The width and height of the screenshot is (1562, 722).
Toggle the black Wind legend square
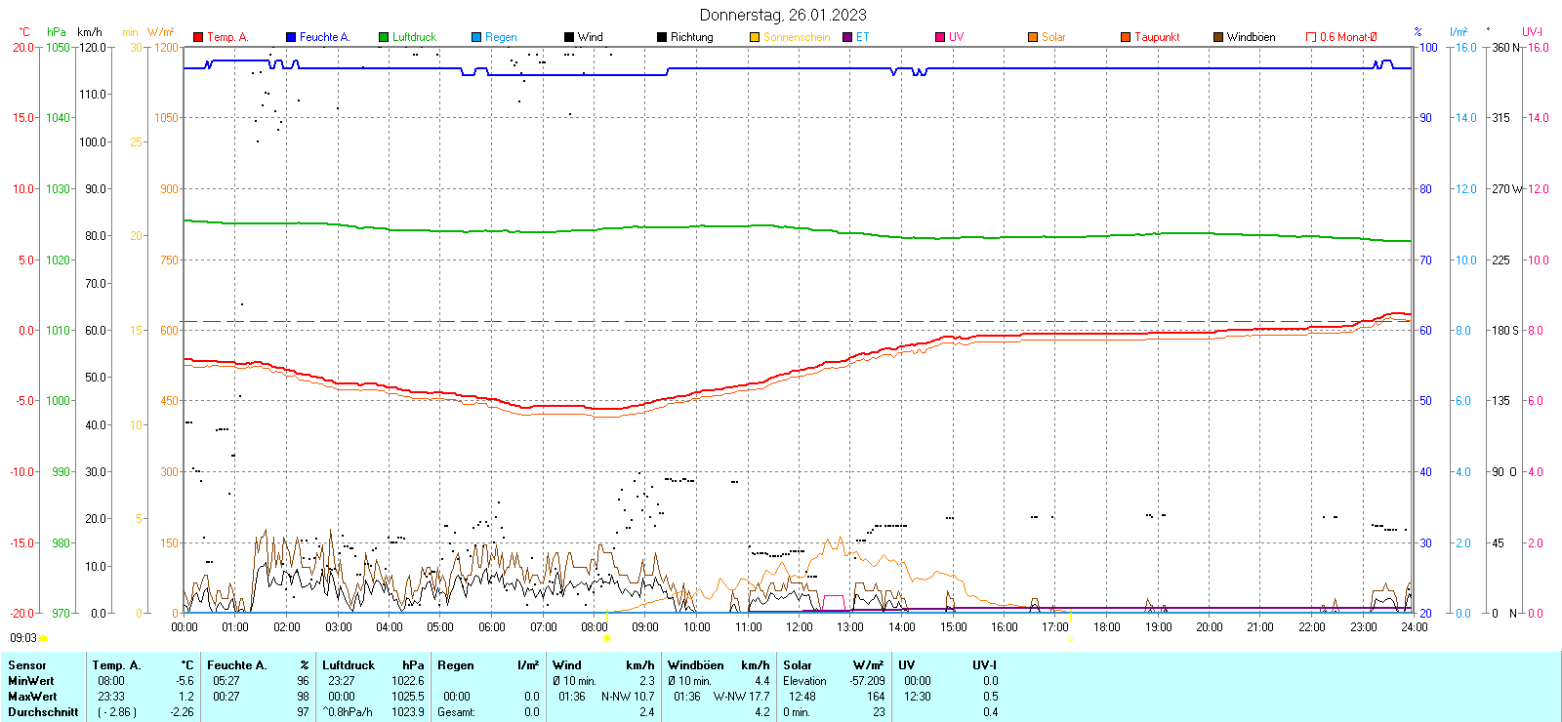tap(569, 37)
